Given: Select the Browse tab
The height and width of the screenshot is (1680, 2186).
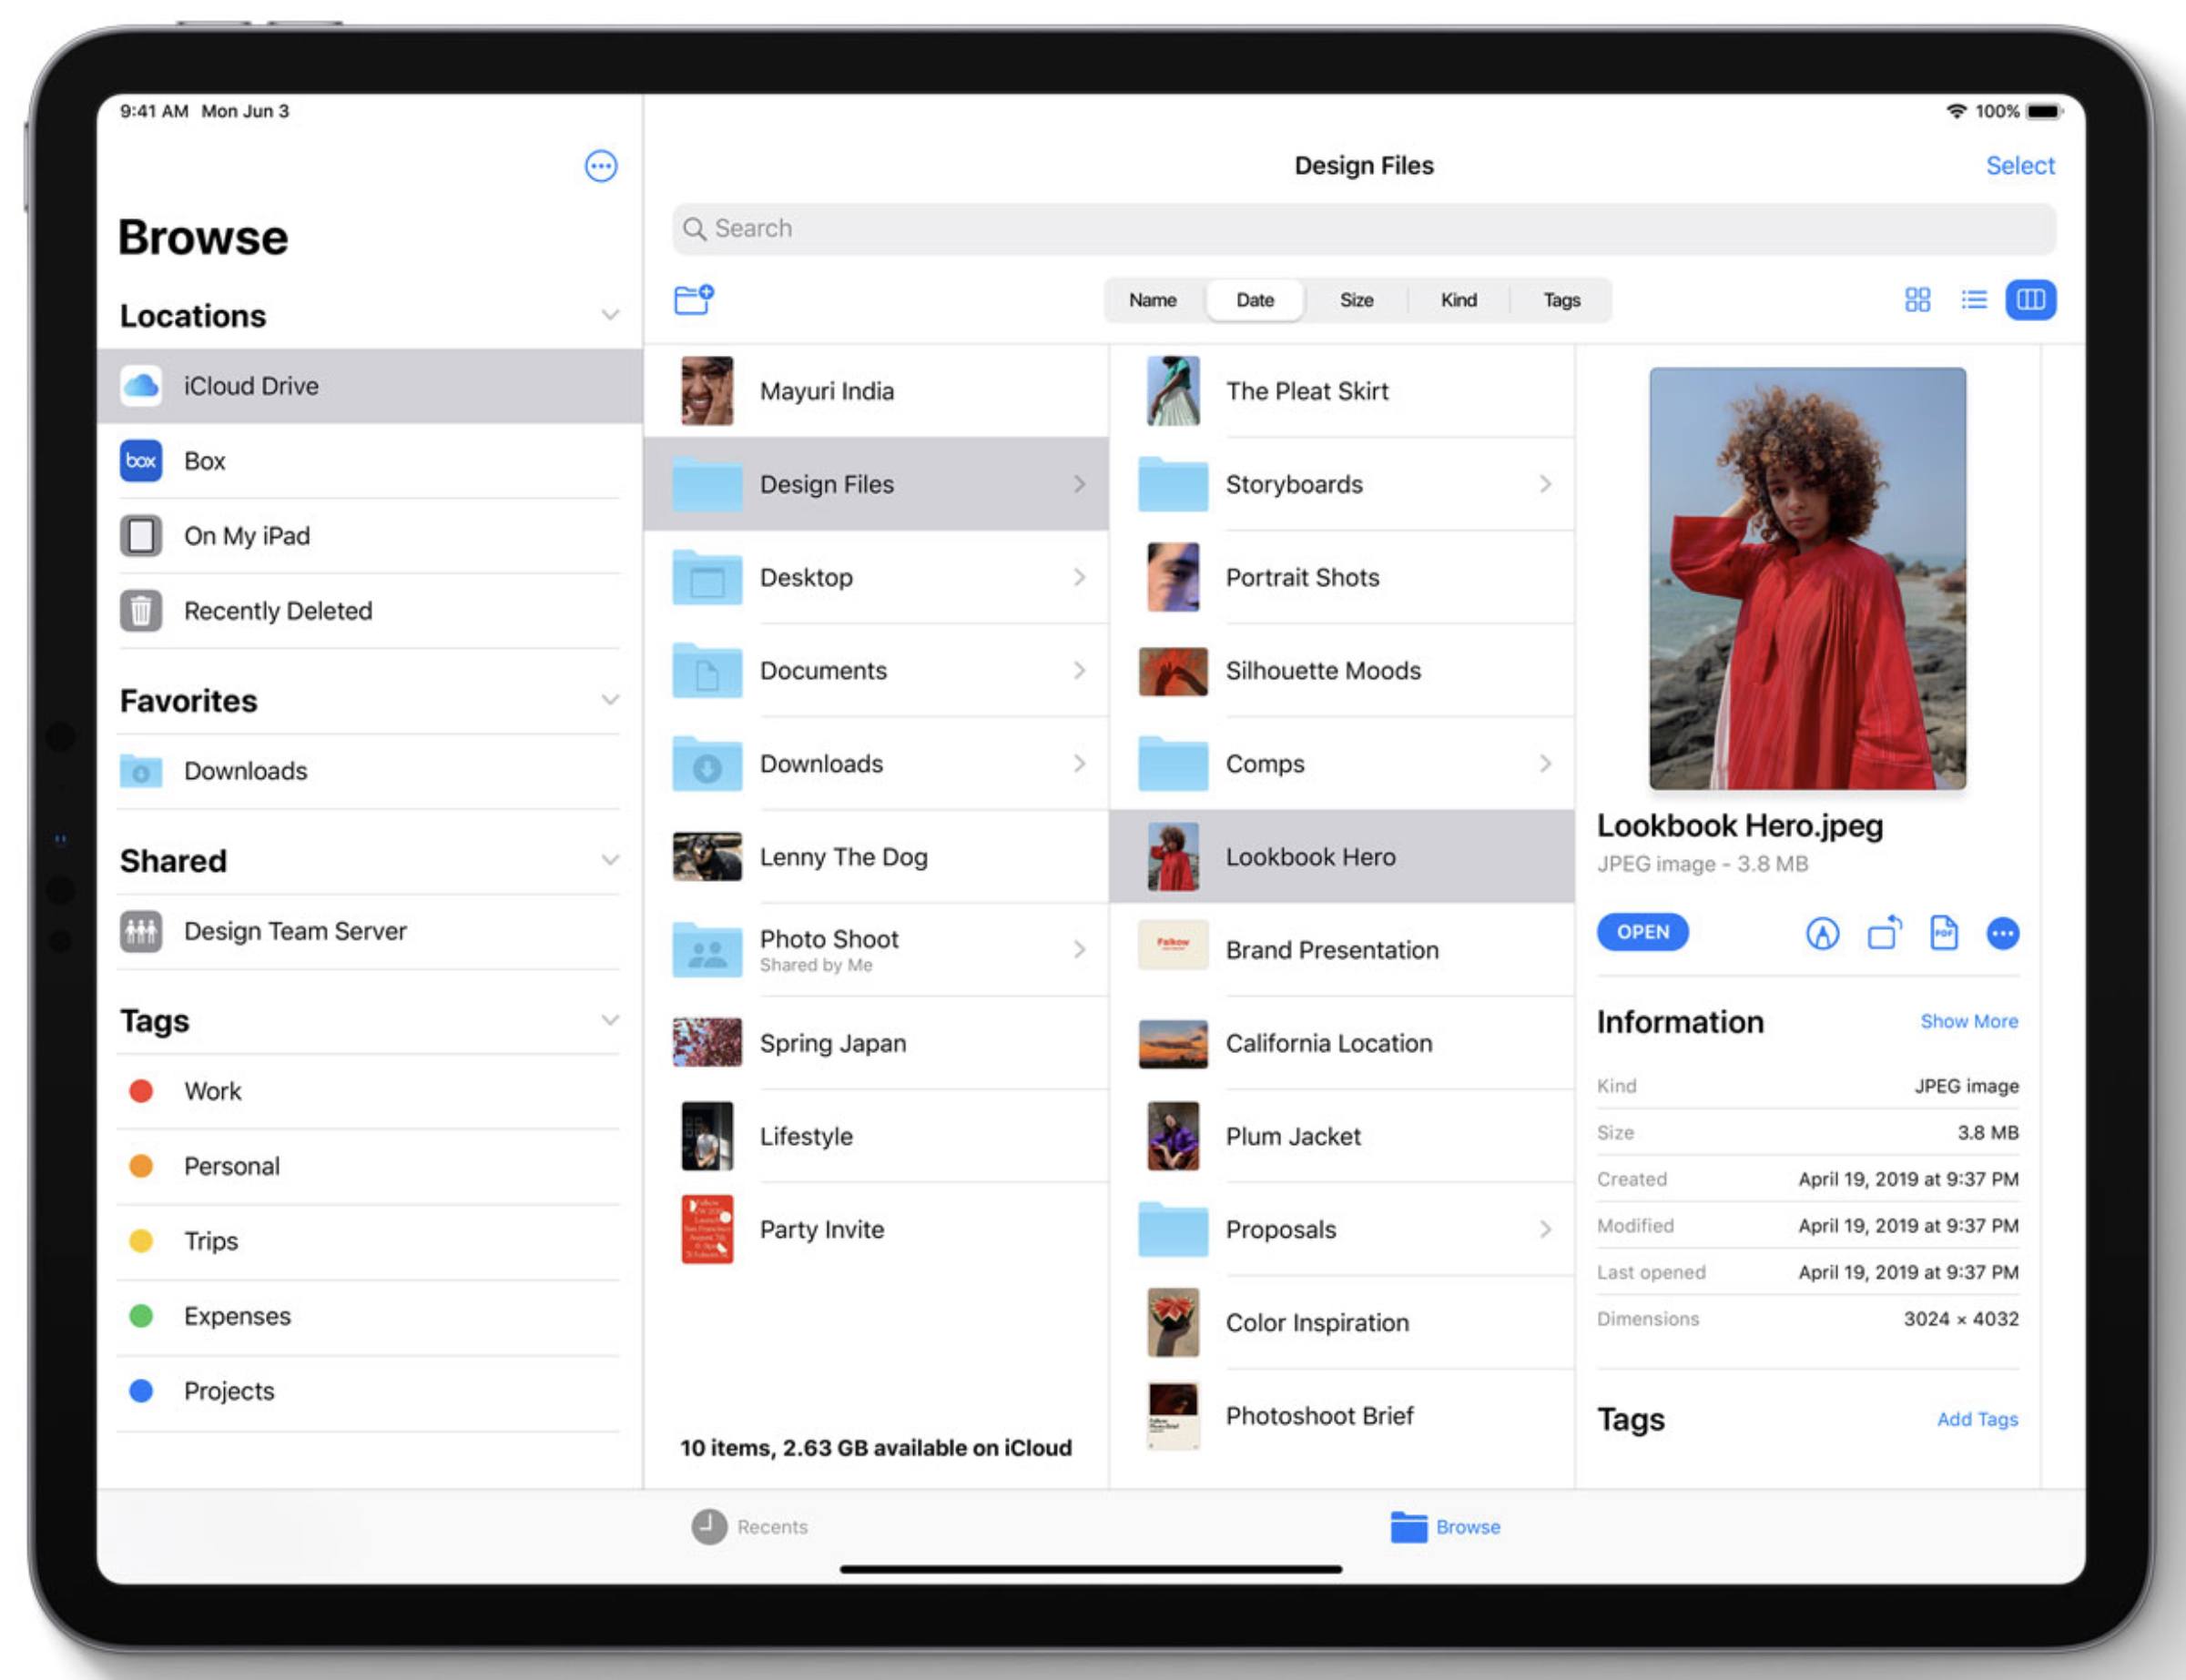Looking at the screenshot, I should pos(1447,1527).
